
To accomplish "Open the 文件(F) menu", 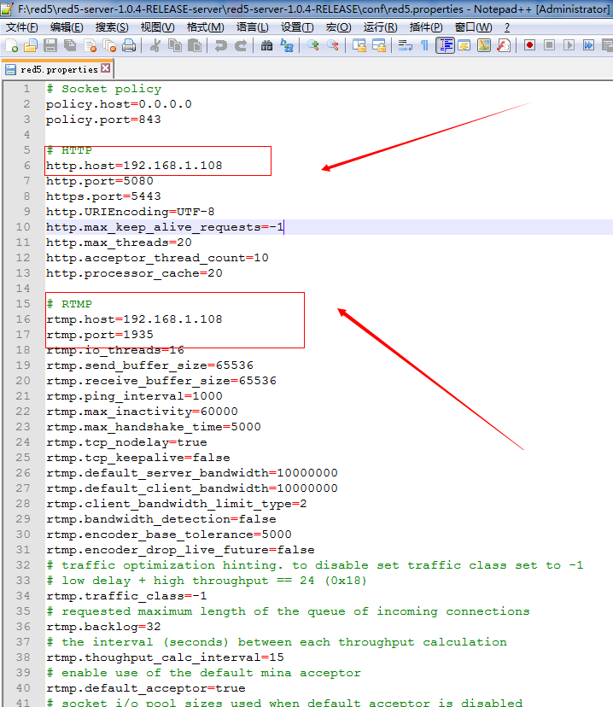I will (21, 27).
